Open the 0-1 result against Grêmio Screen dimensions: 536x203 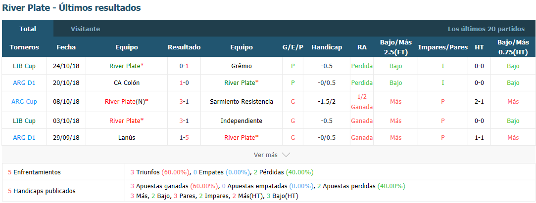pyautogui.click(x=184, y=66)
